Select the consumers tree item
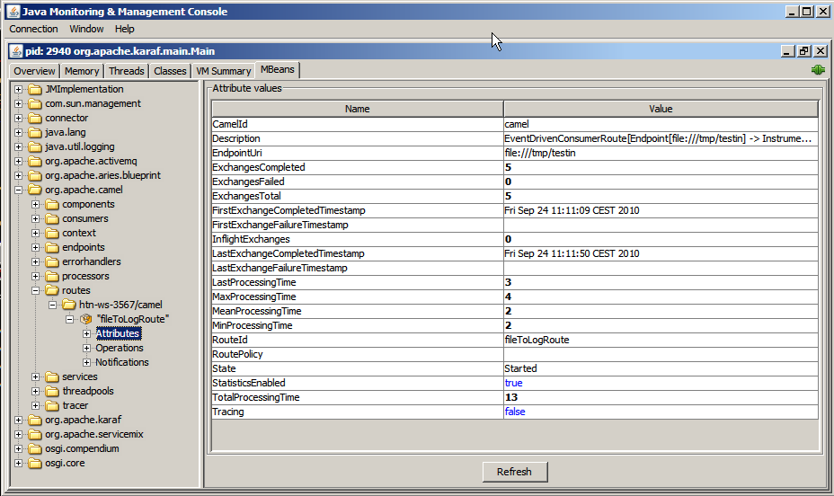Image resolution: width=834 pixels, height=496 pixels. (84, 218)
